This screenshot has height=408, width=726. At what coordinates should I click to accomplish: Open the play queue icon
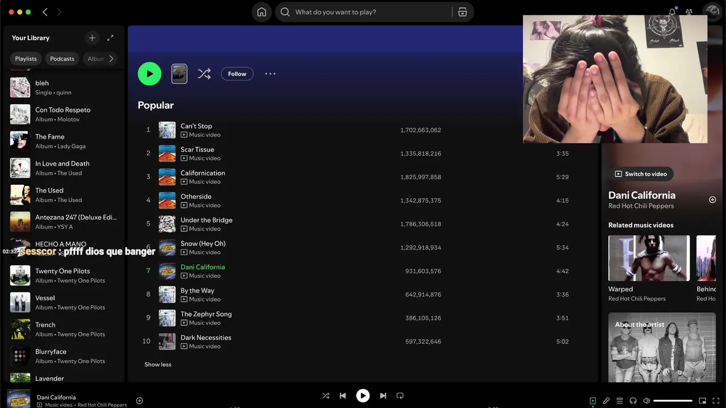click(620, 401)
